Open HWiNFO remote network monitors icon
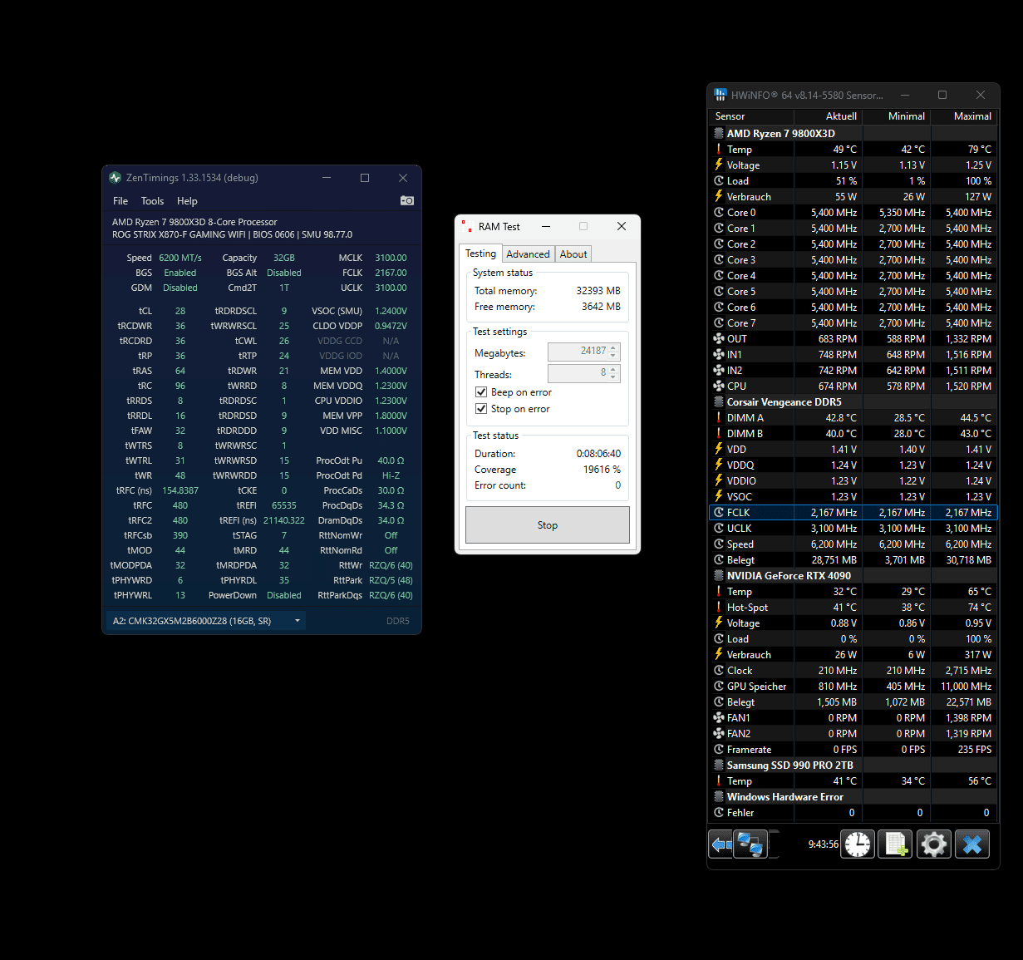The image size is (1023, 960). [x=750, y=844]
